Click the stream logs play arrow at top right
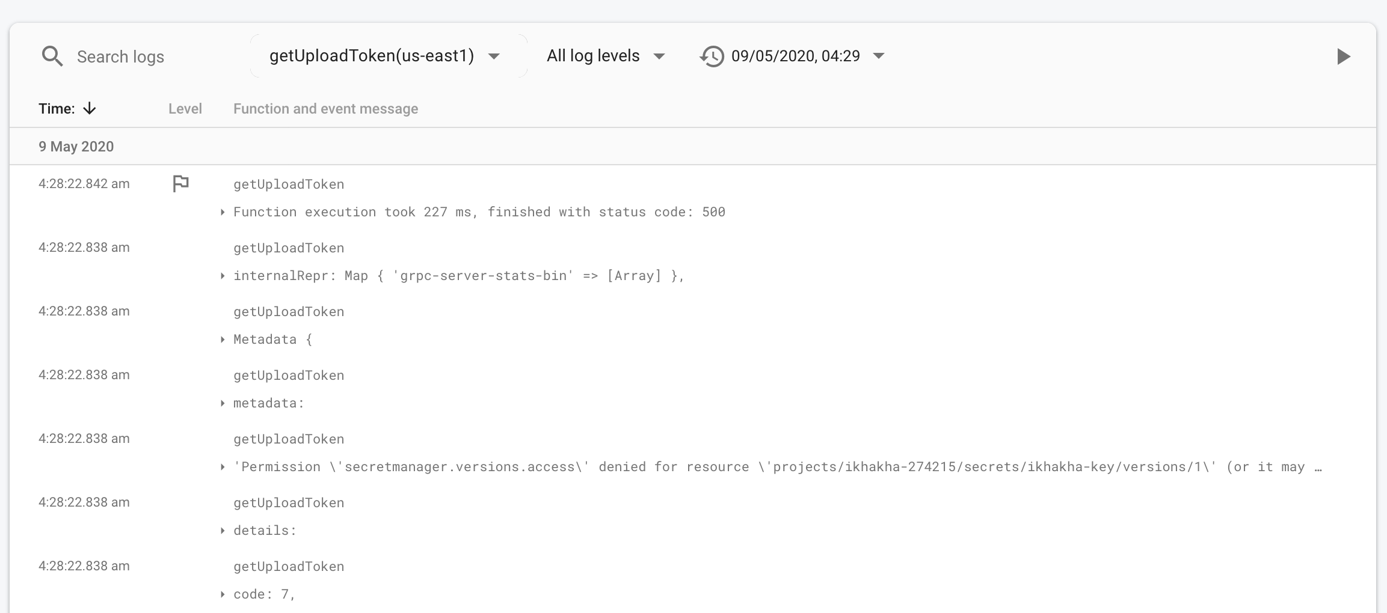Viewport: 1387px width, 613px height. point(1342,56)
